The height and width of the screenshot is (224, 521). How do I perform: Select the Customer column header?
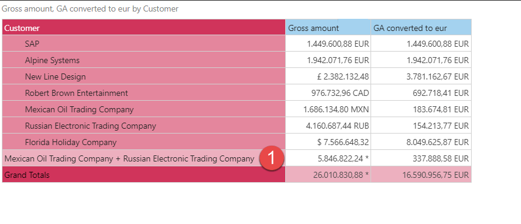tap(144, 27)
